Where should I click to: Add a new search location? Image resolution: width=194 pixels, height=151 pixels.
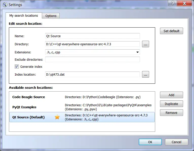(x=171, y=95)
